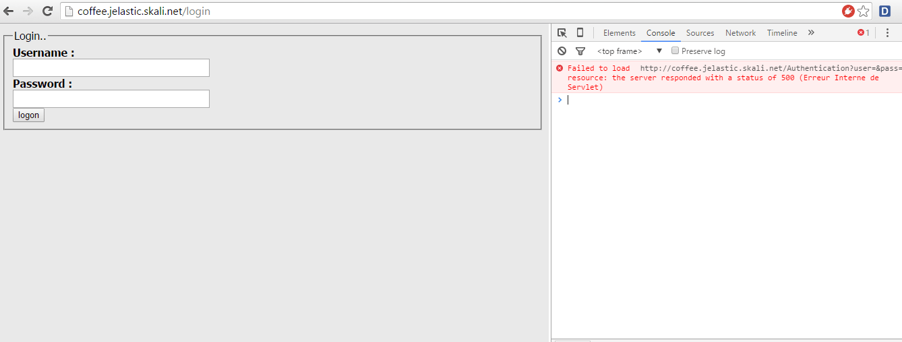902x342 pixels.
Task: Select the Console tab
Action: click(x=661, y=33)
